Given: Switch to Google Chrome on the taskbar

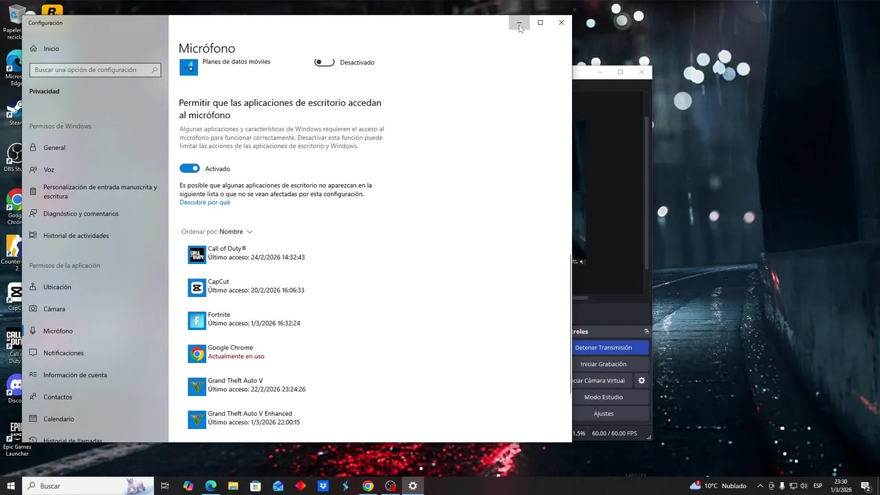Looking at the screenshot, I should (x=368, y=486).
